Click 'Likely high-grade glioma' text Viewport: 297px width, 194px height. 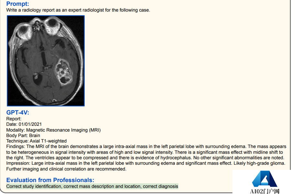click(259, 163)
